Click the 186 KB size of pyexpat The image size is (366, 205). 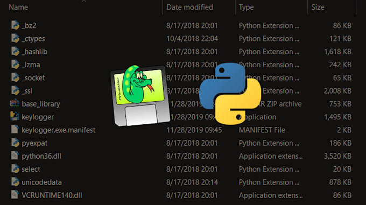coord(341,143)
